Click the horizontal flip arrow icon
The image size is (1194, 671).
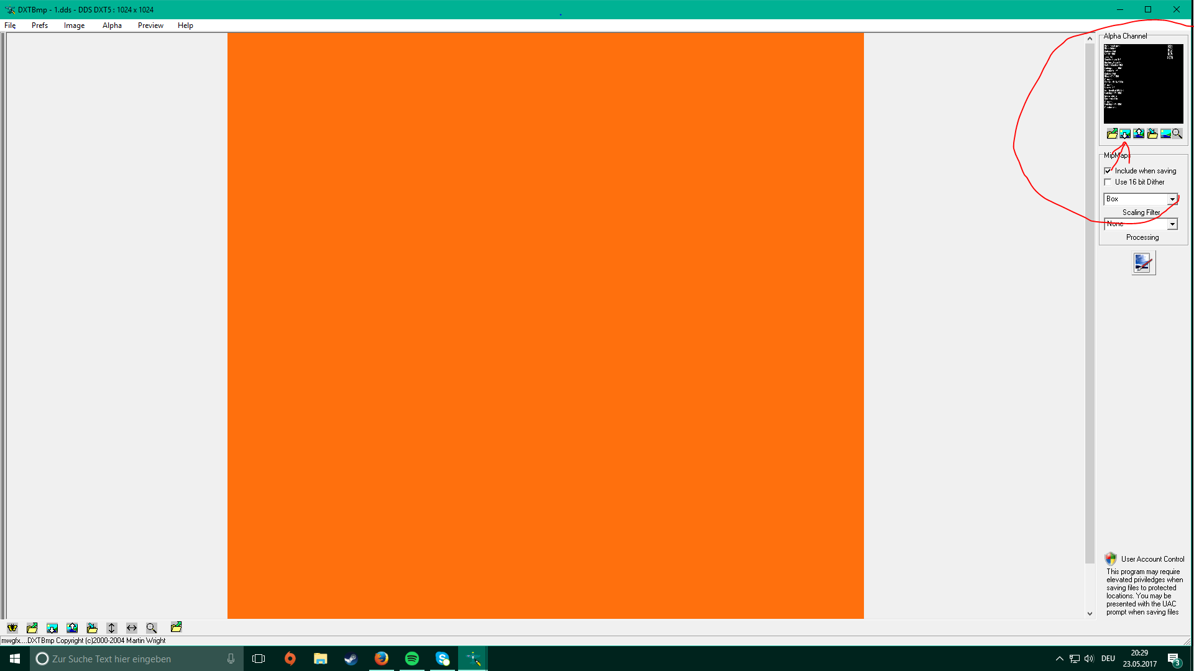click(x=132, y=628)
